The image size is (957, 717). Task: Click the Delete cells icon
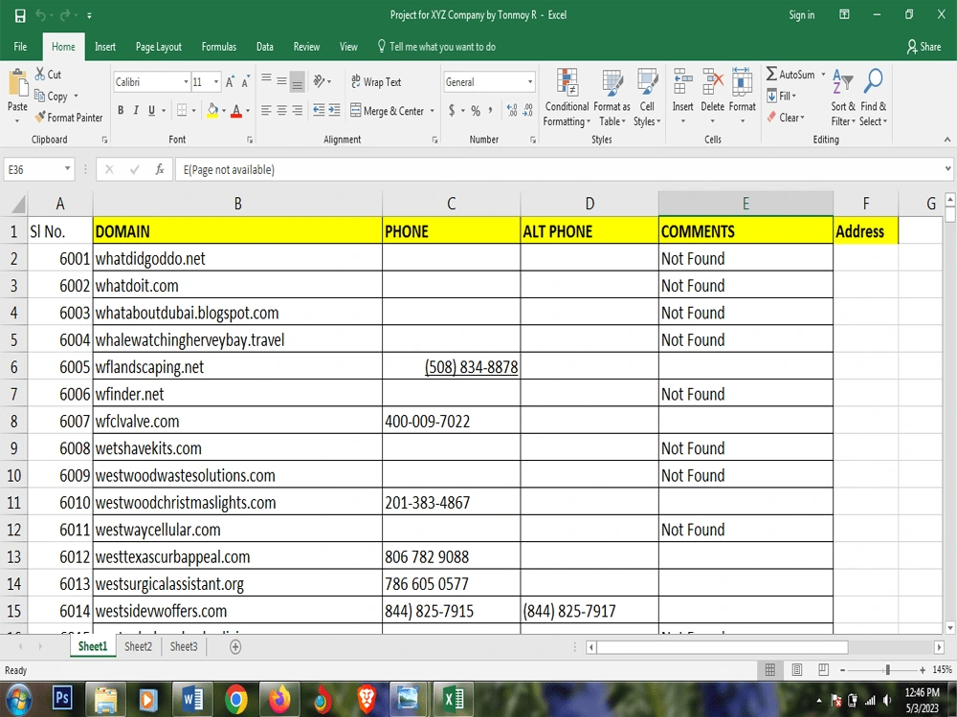tap(712, 81)
